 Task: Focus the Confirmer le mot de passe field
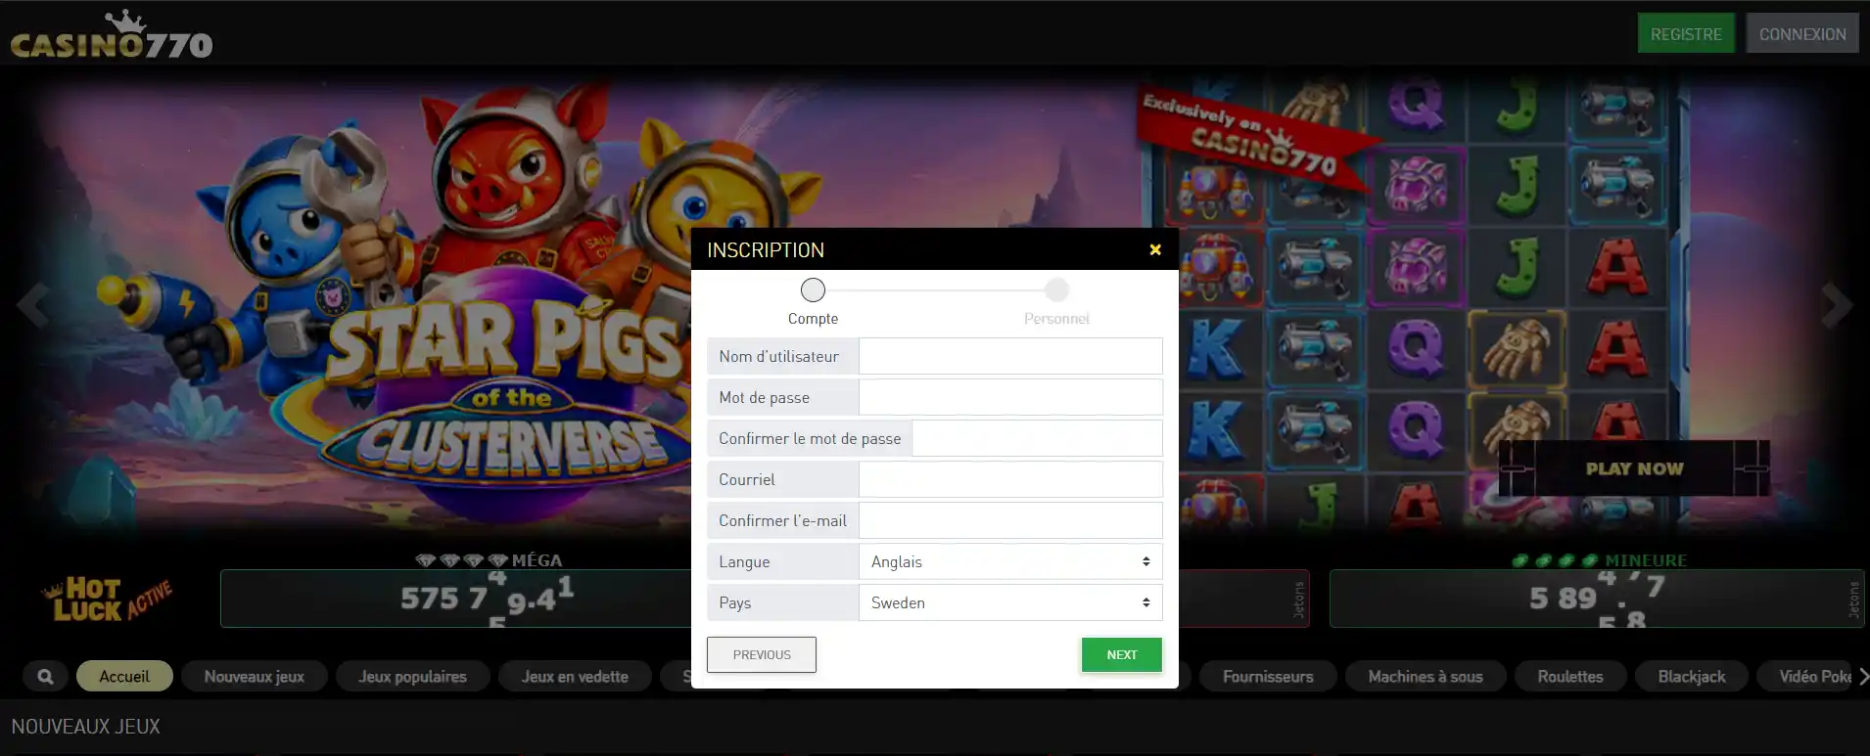(x=1037, y=438)
